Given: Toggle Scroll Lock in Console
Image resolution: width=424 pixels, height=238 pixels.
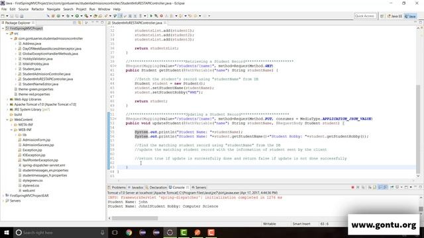Looking at the screenshot, I should coord(374,187).
